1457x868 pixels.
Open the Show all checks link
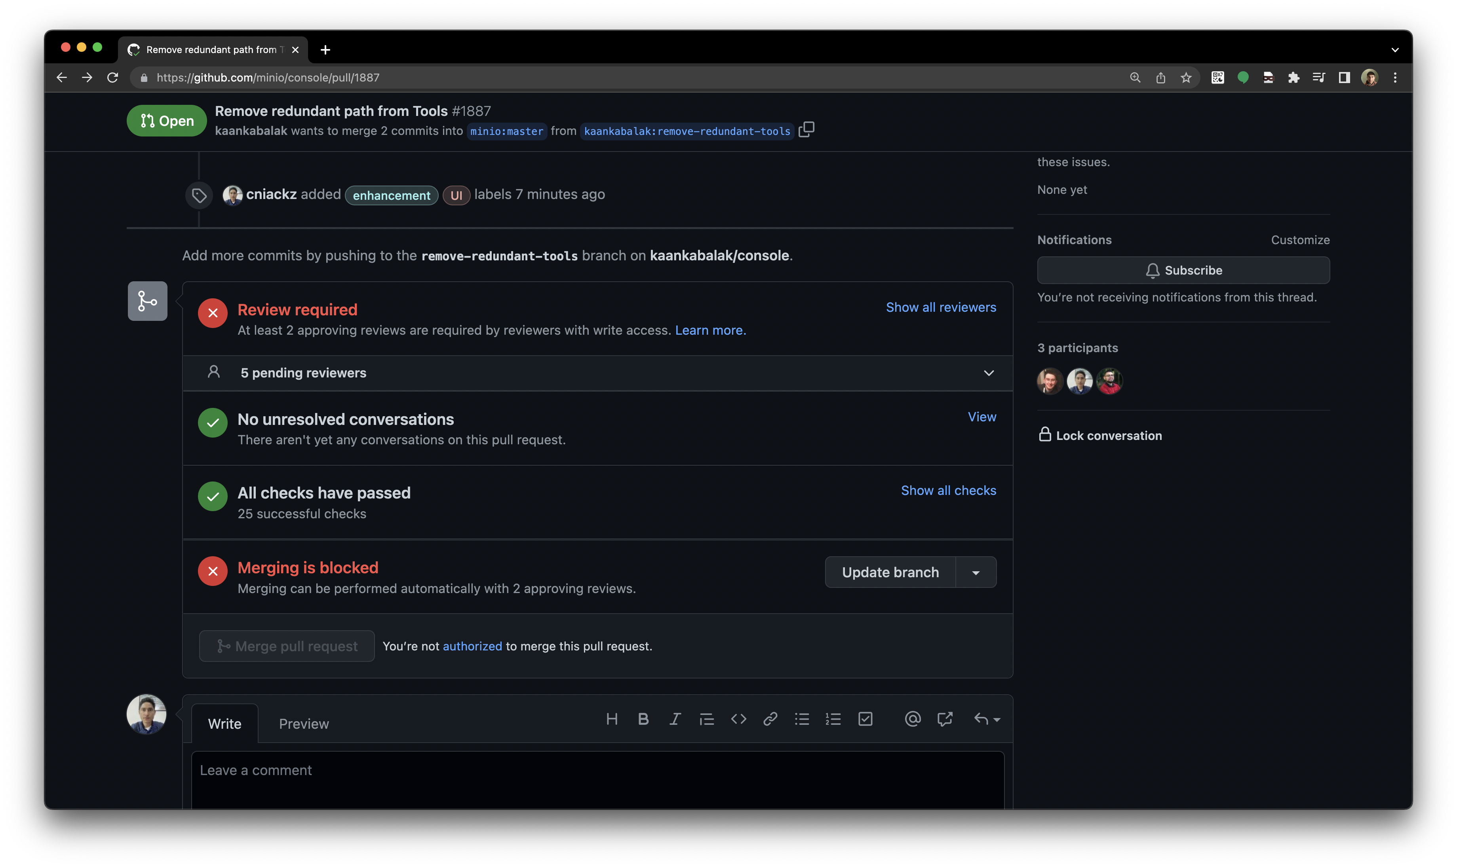[x=948, y=491]
